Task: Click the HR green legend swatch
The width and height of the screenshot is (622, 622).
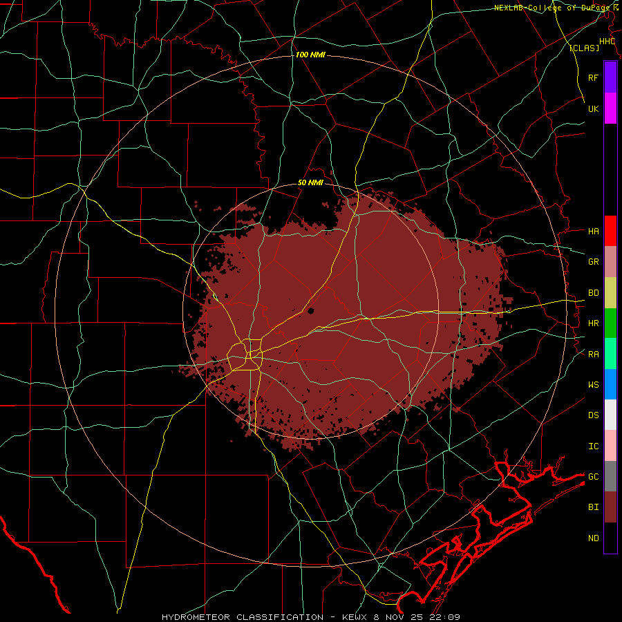Action: pyautogui.click(x=610, y=323)
